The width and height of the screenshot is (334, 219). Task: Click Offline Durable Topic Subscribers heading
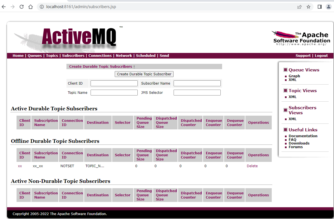point(55,141)
